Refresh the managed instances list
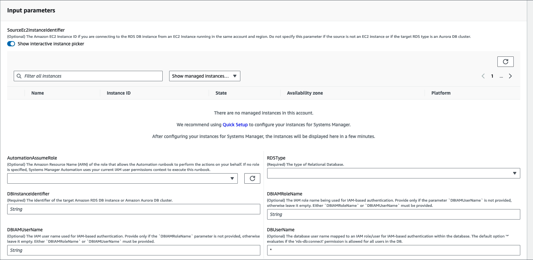This screenshot has height=260, width=533. click(x=505, y=61)
